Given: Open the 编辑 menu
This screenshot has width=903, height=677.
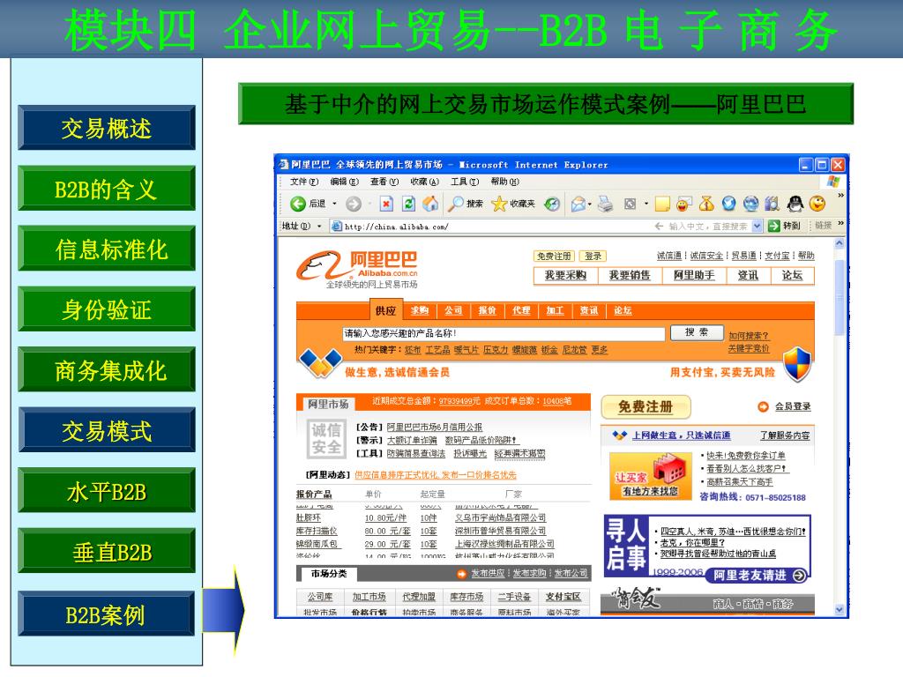Looking at the screenshot, I should (344, 182).
